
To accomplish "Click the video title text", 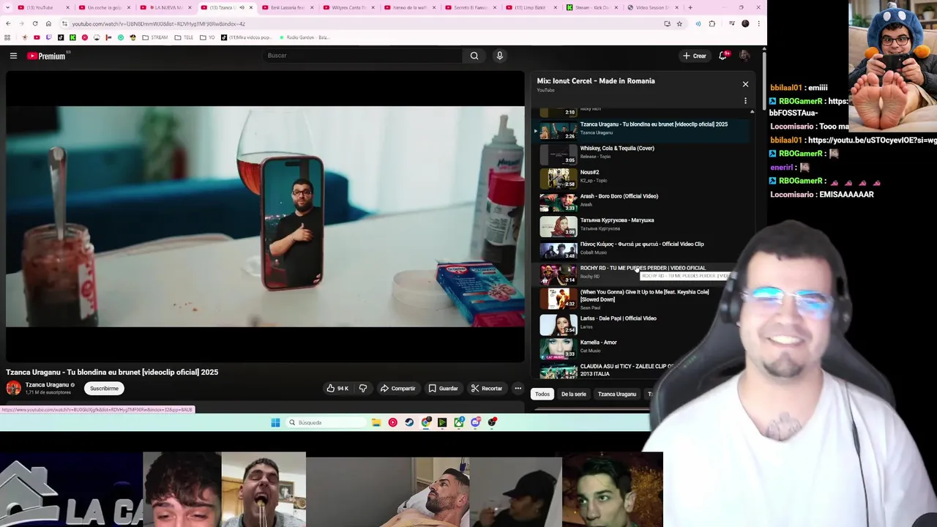I will 112,372.
